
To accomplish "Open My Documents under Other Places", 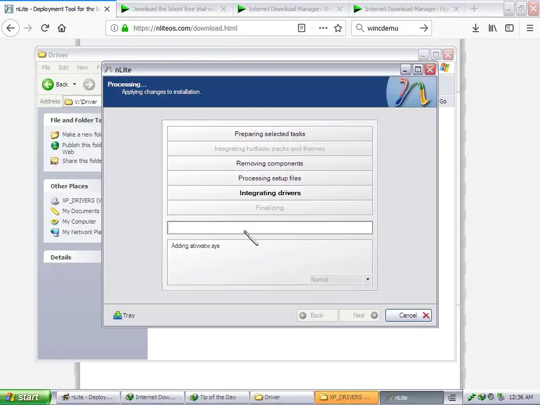I will [x=75, y=211].
